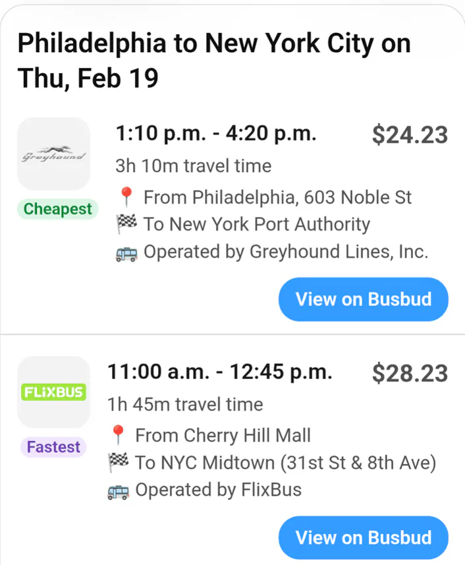
Task: Click the $28.23 price label
Action: click(x=410, y=373)
